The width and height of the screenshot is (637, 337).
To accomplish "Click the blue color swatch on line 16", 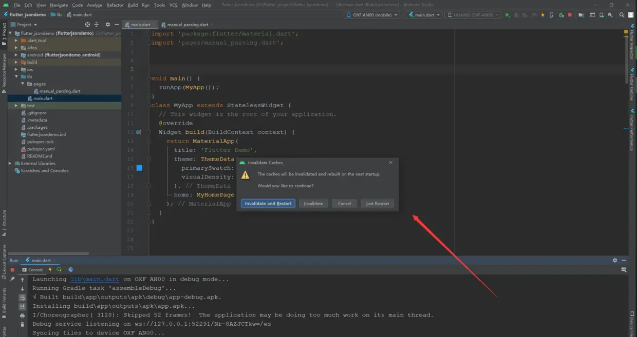I will pyautogui.click(x=139, y=168).
